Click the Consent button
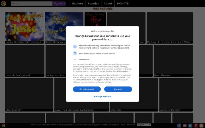The image size is (205, 128). (x=118, y=89)
